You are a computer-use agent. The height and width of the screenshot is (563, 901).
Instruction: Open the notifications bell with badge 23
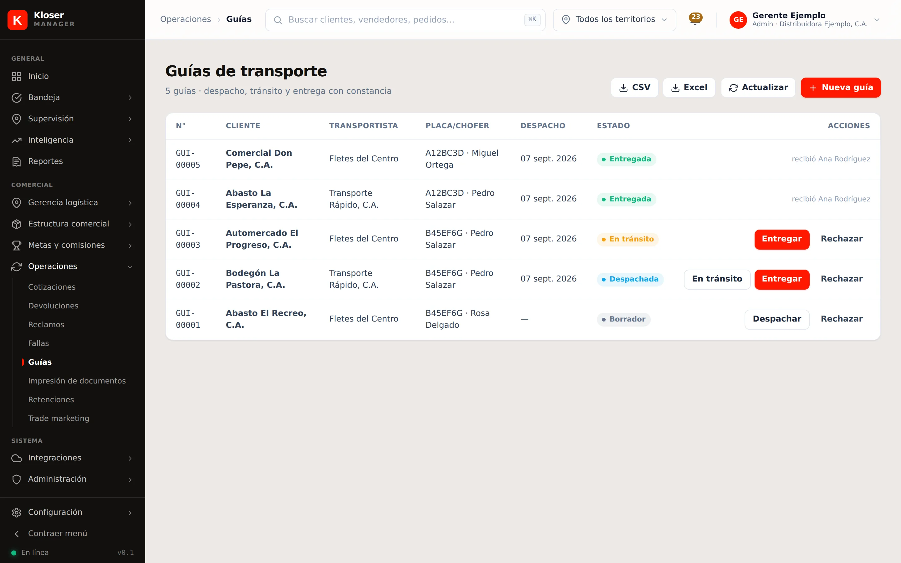click(695, 19)
